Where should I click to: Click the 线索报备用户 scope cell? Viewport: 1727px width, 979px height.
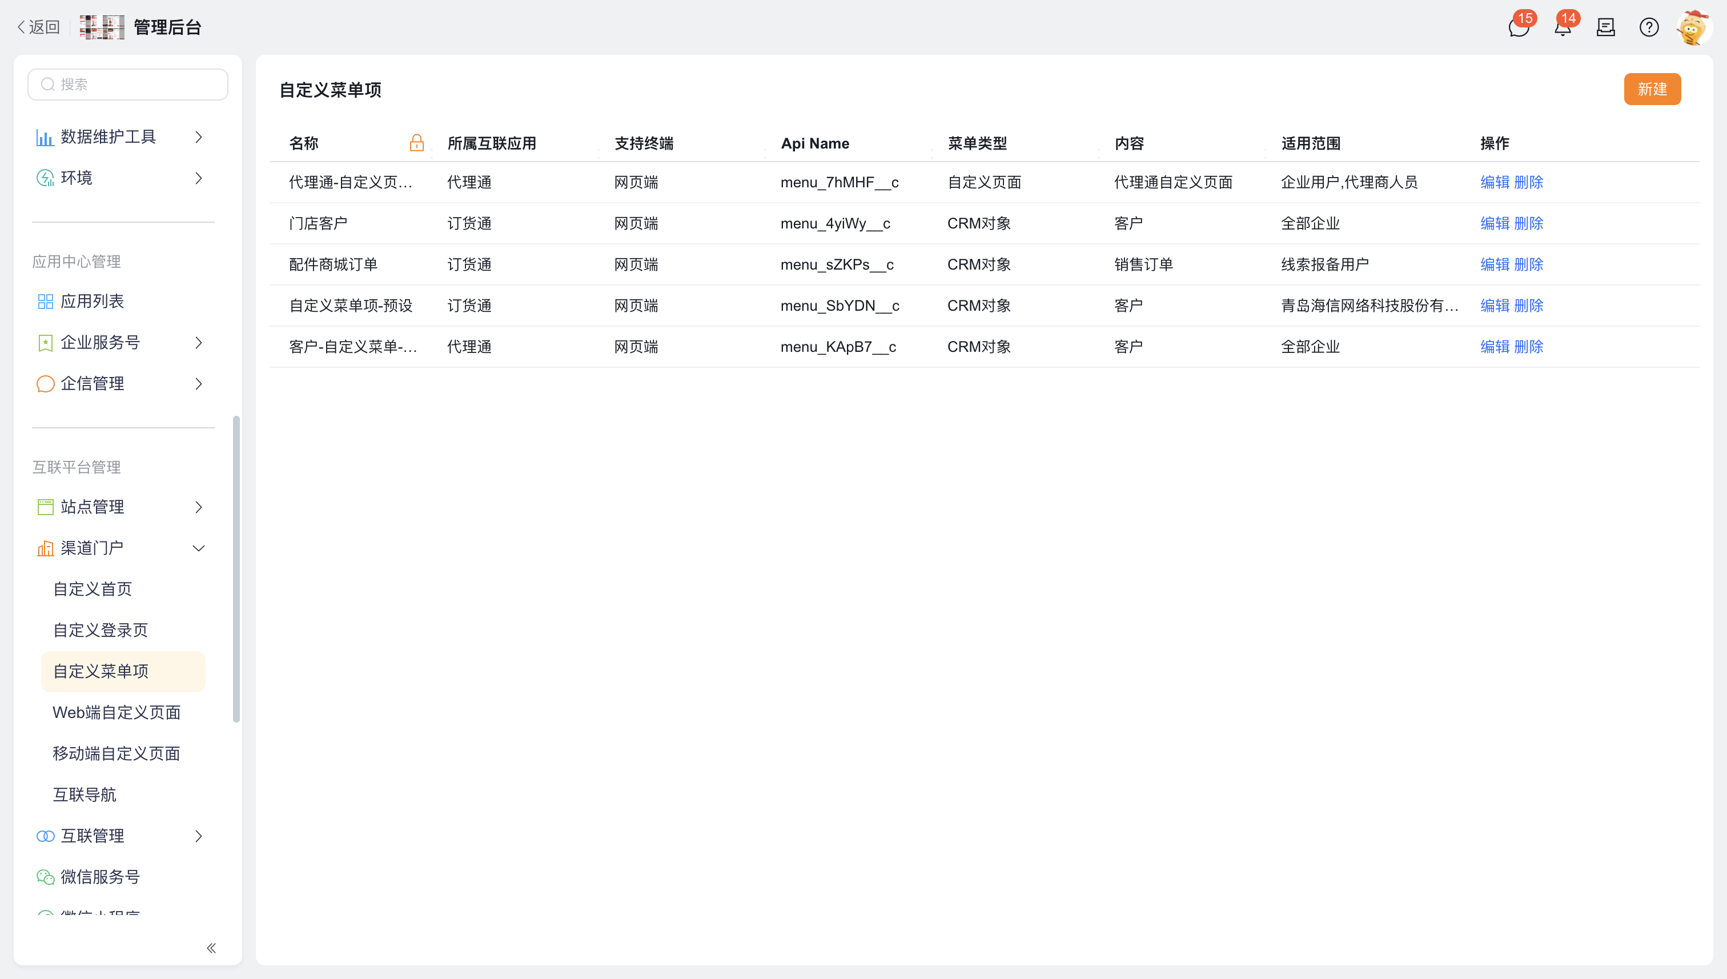point(1324,264)
